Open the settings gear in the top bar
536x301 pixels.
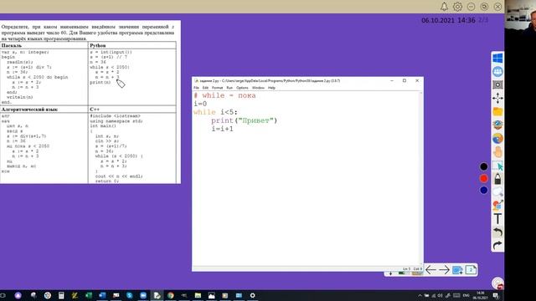(x=457, y=7)
